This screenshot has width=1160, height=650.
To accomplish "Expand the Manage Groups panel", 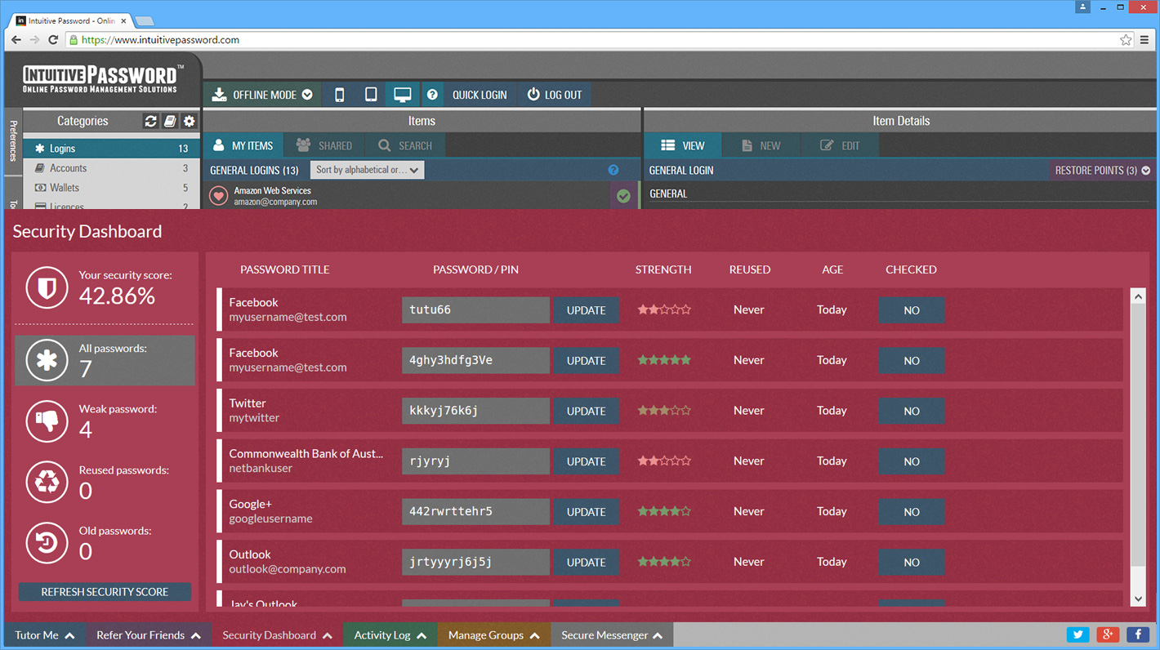I will [494, 635].
